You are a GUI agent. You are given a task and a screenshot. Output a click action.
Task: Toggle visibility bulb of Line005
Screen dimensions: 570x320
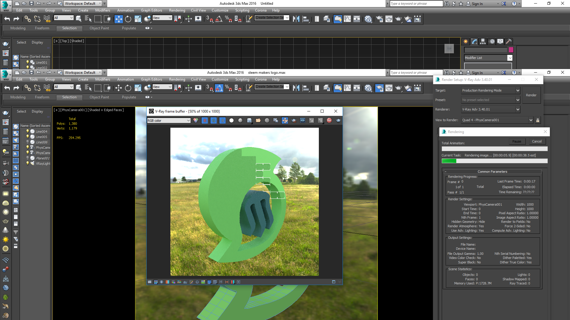click(x=28, y=137)
